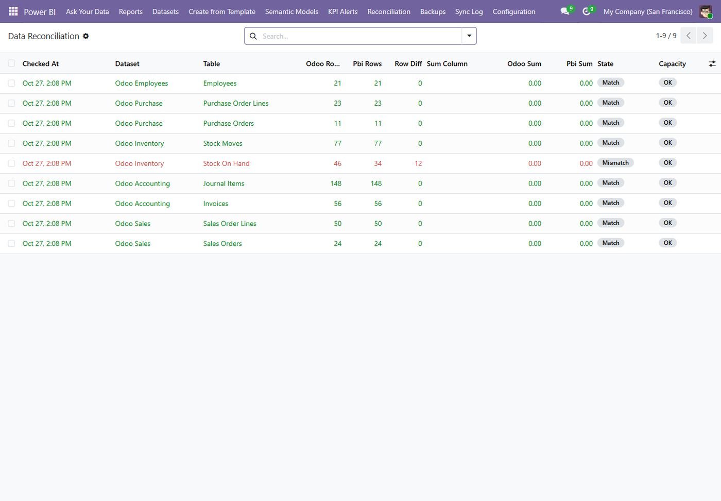Viewport: 721px width, 501px height.
Task: Open the Datasets menu
Action: click(165, 11)
